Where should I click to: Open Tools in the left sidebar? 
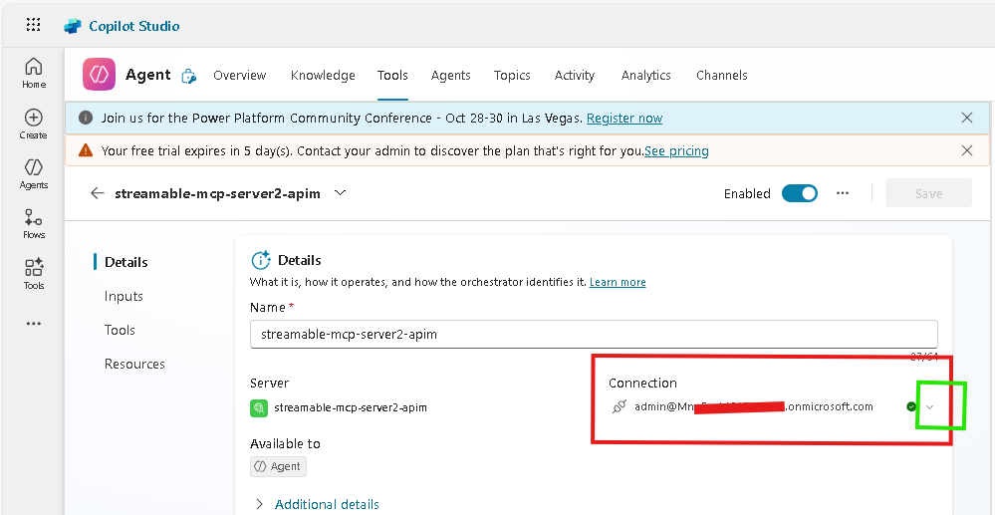[x=34, y=274]
